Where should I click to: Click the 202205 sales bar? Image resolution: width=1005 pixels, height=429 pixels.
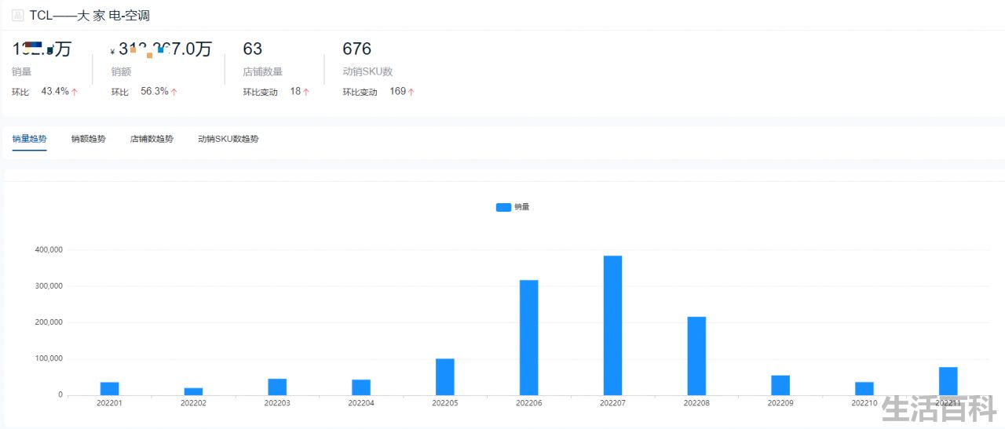click(x=445, y=376)
